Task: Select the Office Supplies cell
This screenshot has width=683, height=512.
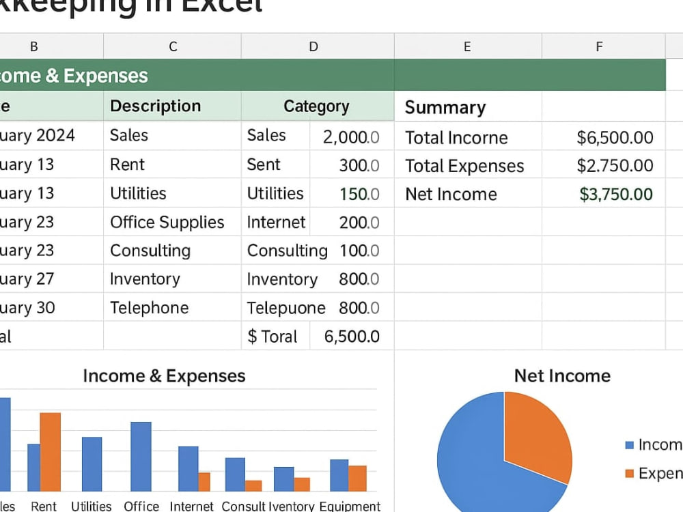Action: [173, 222]
